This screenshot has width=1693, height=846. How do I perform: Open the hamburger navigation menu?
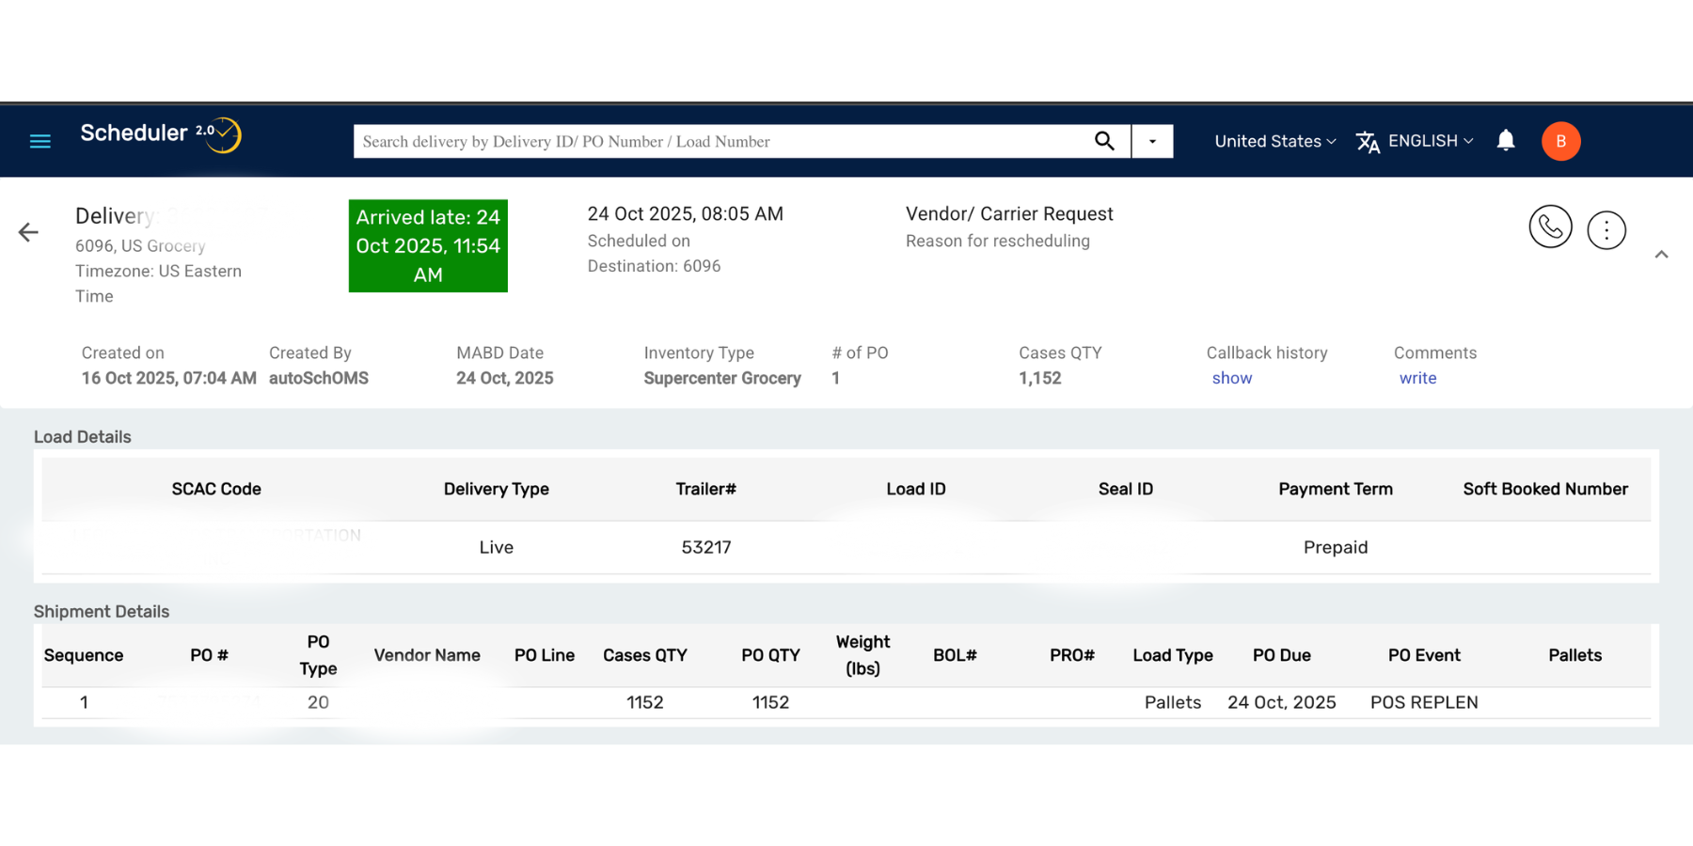(40, 140)
